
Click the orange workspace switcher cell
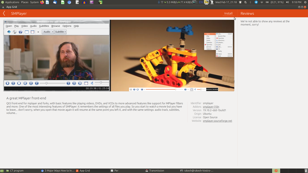pyautogui.click(x=276, y=171)
